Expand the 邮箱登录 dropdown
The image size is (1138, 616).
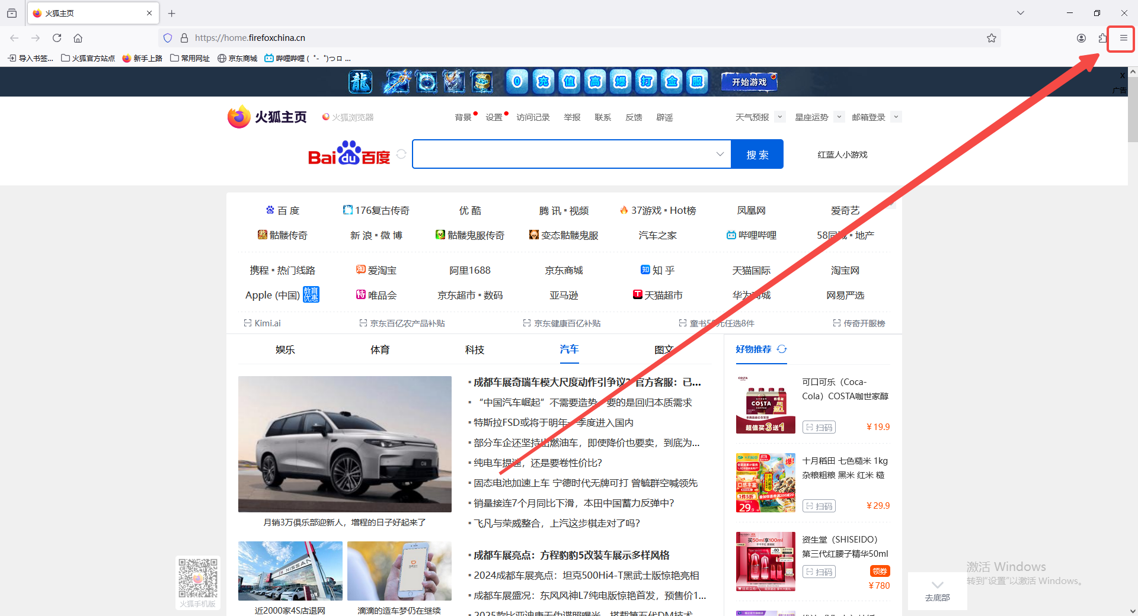pyautogui.click(x=896, y=117)
